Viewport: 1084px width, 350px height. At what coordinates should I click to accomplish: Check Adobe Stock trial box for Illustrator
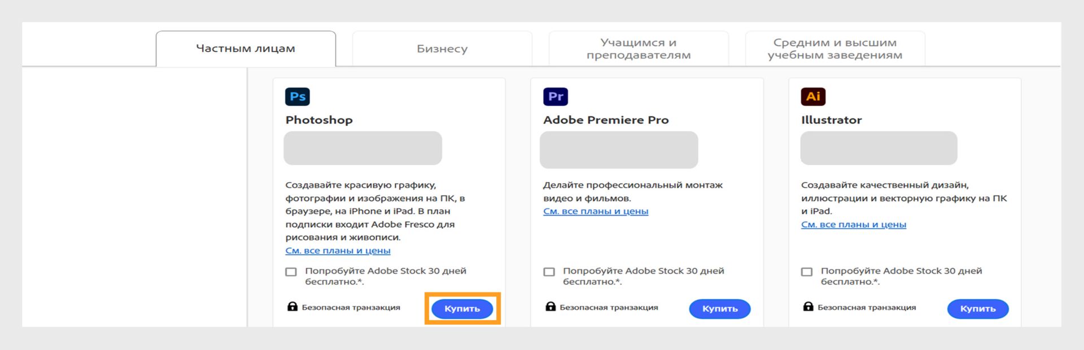807,272
